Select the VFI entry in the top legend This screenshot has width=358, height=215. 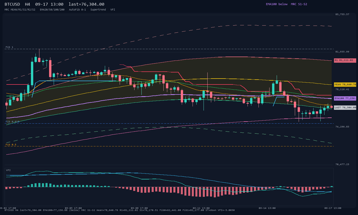tap(113, 10)
